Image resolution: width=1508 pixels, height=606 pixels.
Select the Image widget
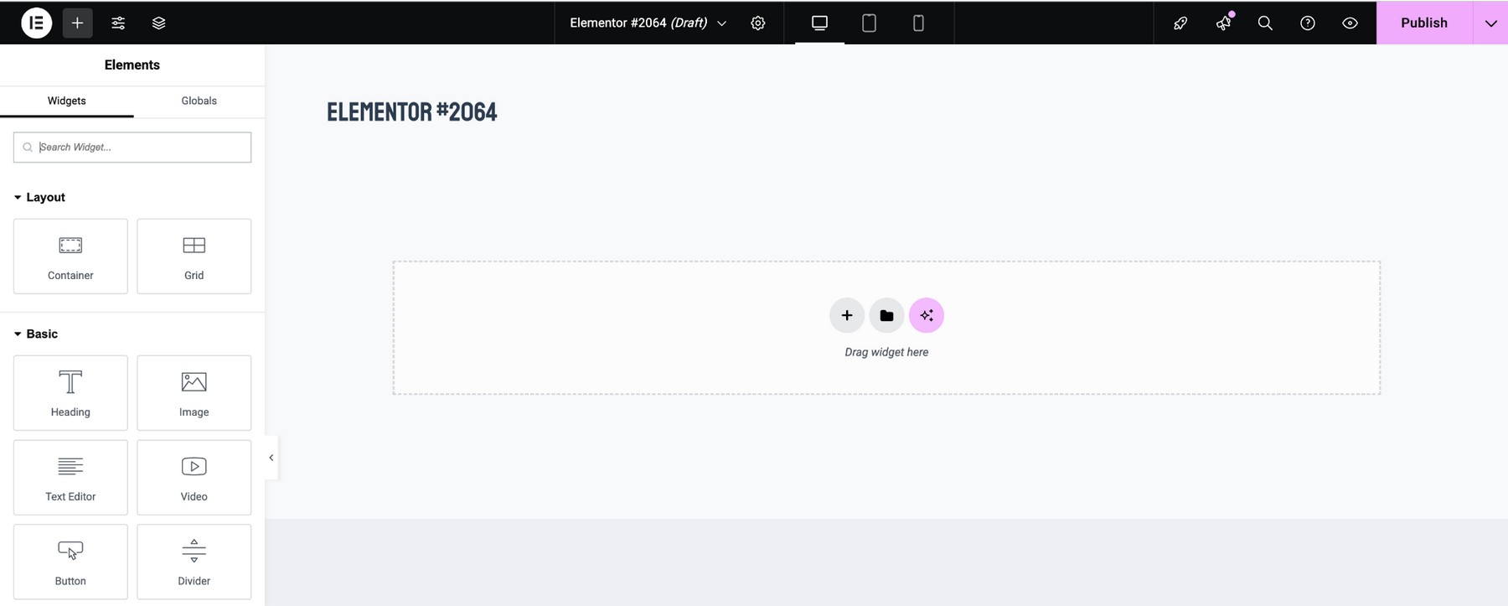click(194, 393)
